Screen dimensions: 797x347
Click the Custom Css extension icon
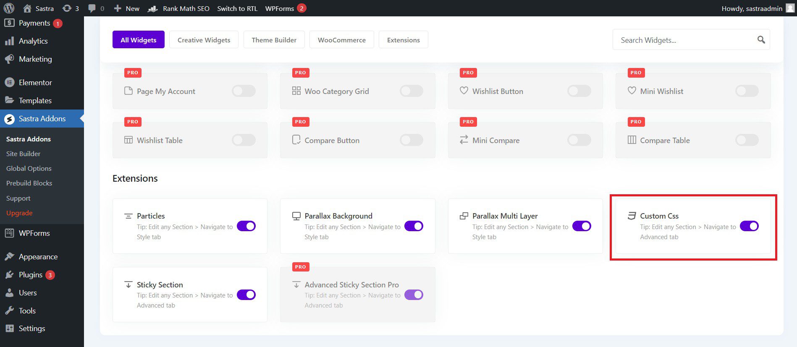(632, 216)
